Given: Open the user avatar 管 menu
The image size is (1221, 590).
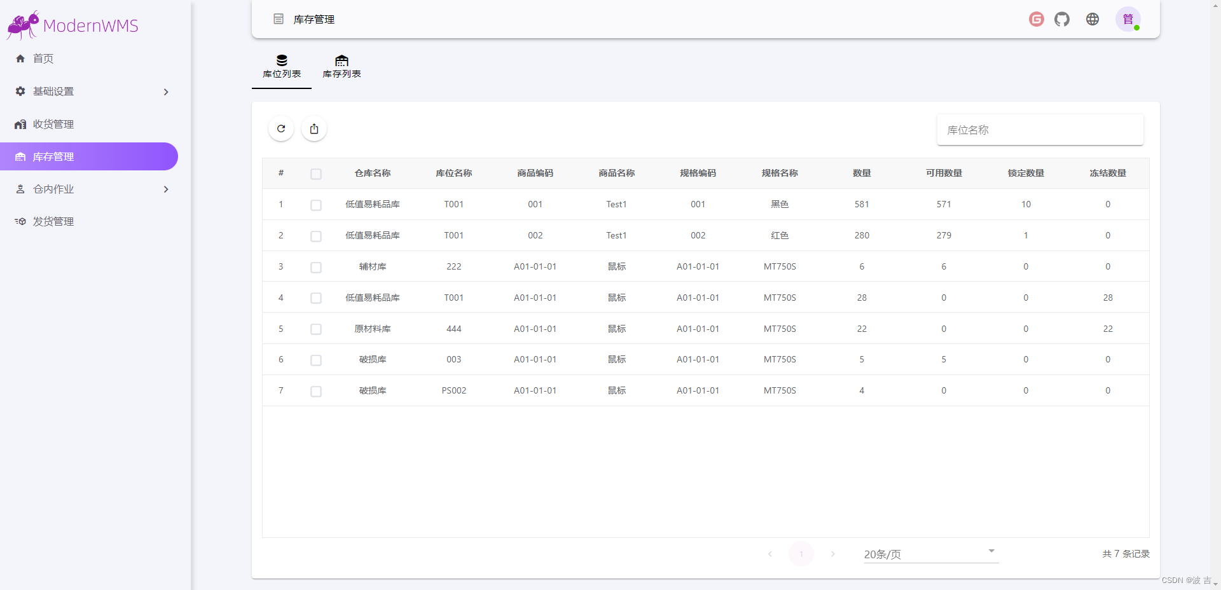Looking at the screenshot, I should click(1128, 19).
